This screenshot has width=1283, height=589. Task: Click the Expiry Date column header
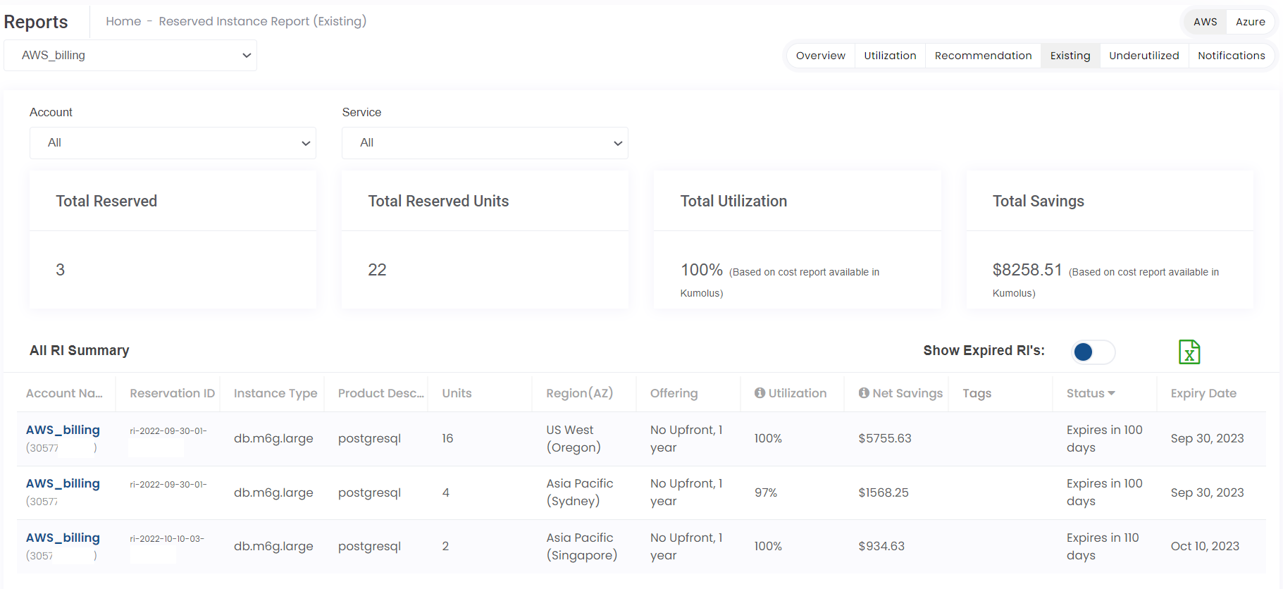pos(1203,393)
